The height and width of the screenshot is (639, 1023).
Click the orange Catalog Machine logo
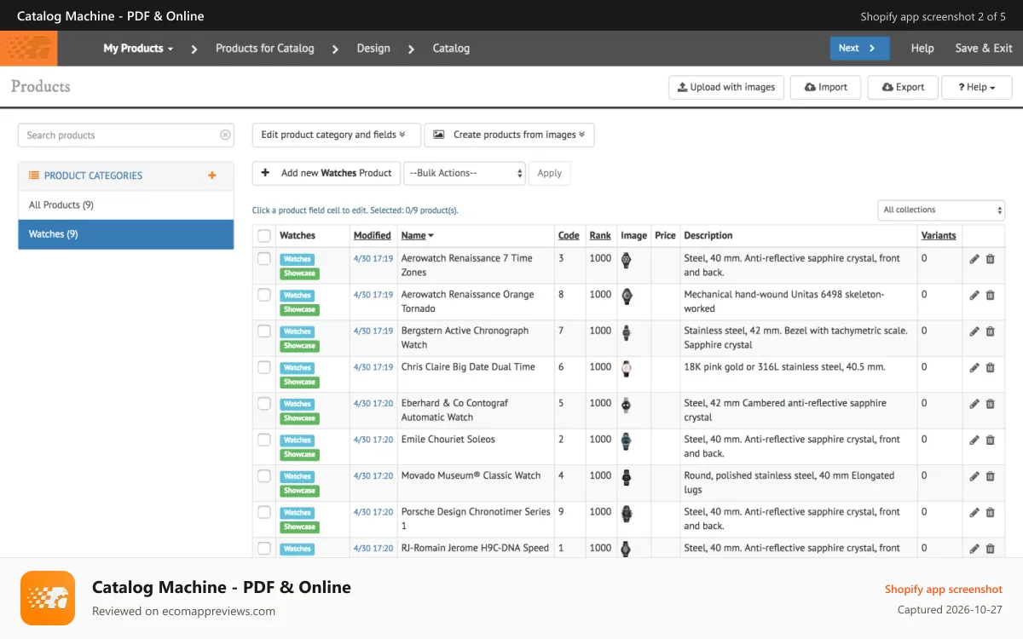click(29, 49)
